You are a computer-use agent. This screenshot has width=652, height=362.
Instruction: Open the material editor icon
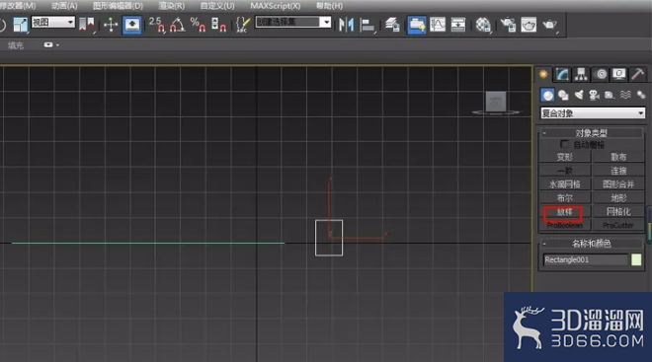click(483, 25)
